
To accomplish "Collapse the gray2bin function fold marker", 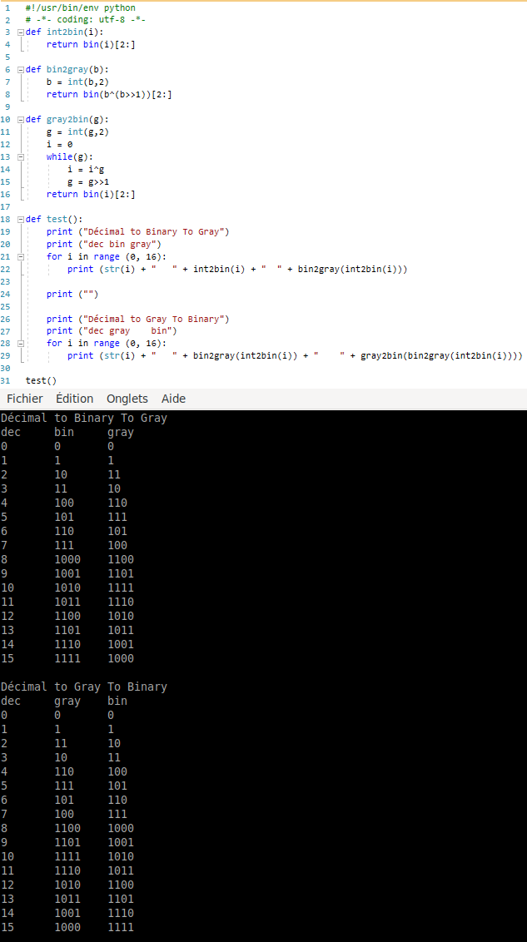I will point(21,120).
